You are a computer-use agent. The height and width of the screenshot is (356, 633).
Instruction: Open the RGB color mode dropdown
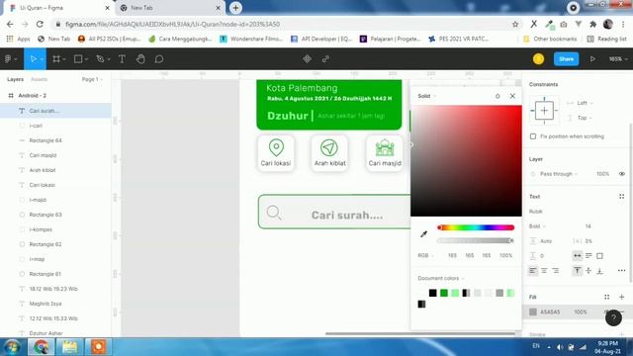click(x=425, y=255)
